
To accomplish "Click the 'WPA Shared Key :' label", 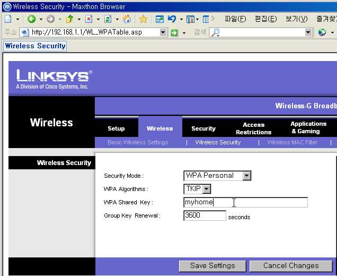I will pyautogui.click(x=128, y=203).
